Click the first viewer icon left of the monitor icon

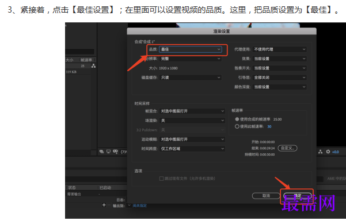click(x=101, y=152)
